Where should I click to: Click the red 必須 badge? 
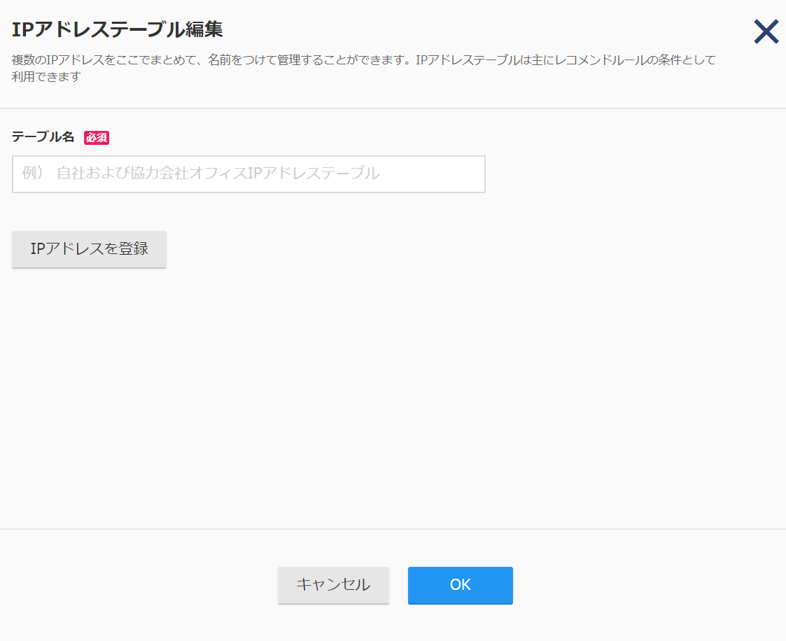pos(97,137)
